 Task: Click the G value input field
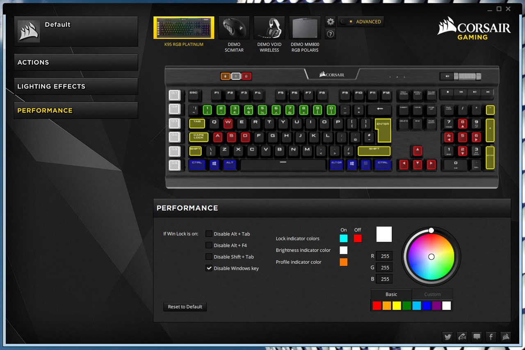click(384, 267)
